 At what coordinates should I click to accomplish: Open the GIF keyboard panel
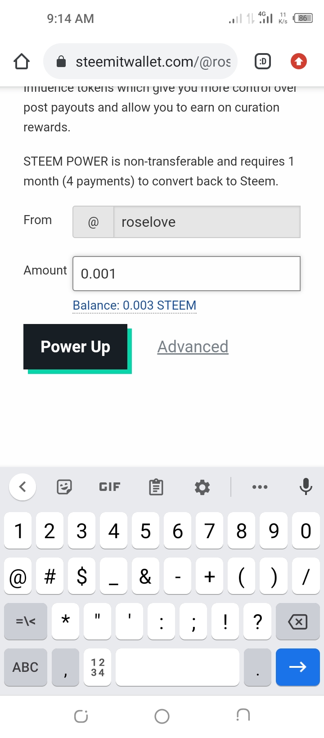coord(110,487)
